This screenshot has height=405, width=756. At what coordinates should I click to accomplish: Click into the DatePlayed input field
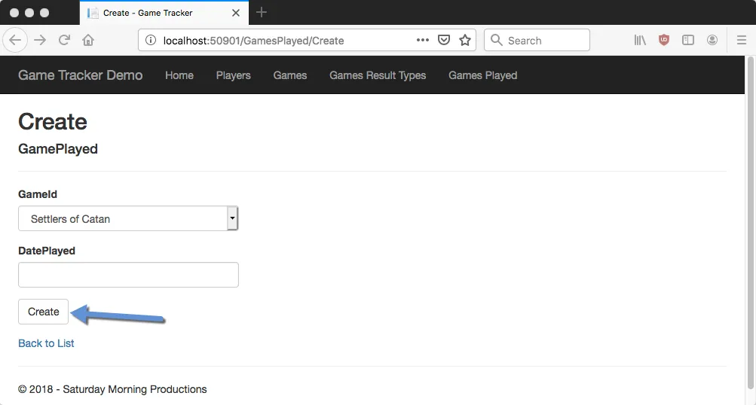point(128,275)
